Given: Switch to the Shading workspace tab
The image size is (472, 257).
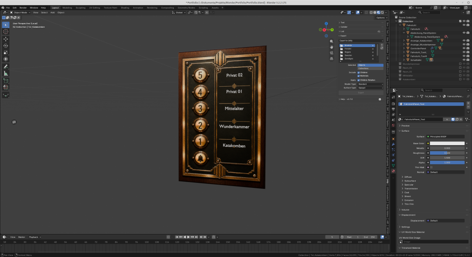Looking at the screenshot, I should point(125,8).
